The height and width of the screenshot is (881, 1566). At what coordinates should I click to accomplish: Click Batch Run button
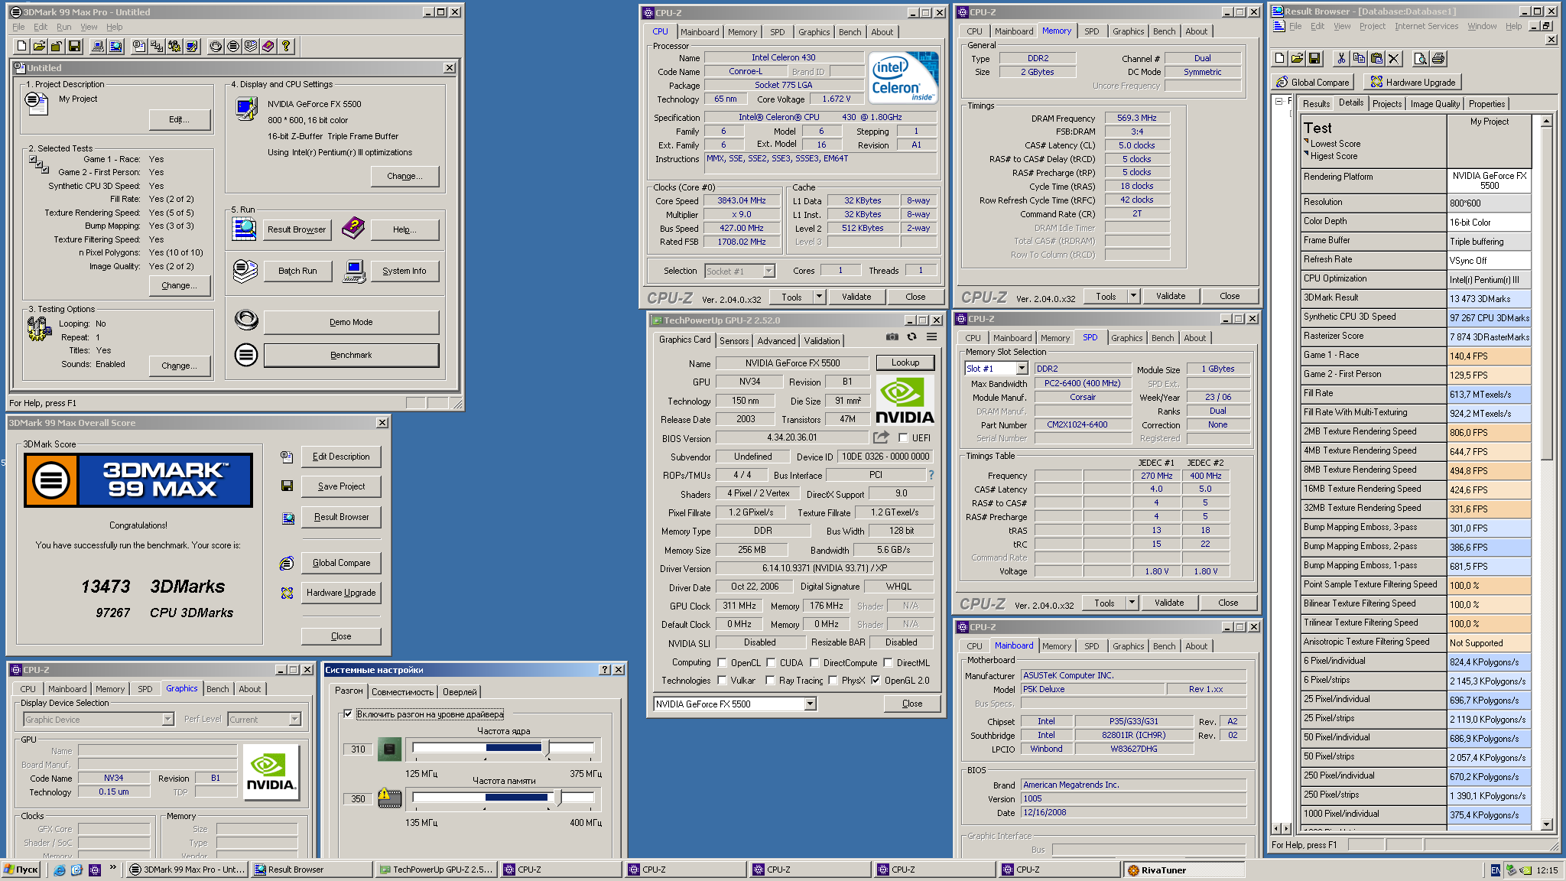pyautogui.click(x=297, y=271)
